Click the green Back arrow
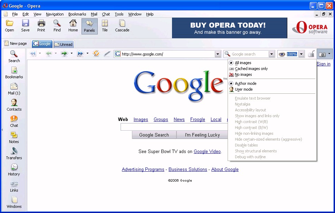335x213 pixels. tap(48, 53)
